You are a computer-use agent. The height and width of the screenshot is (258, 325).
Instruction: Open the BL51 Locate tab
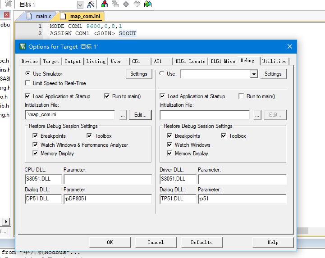190,61
